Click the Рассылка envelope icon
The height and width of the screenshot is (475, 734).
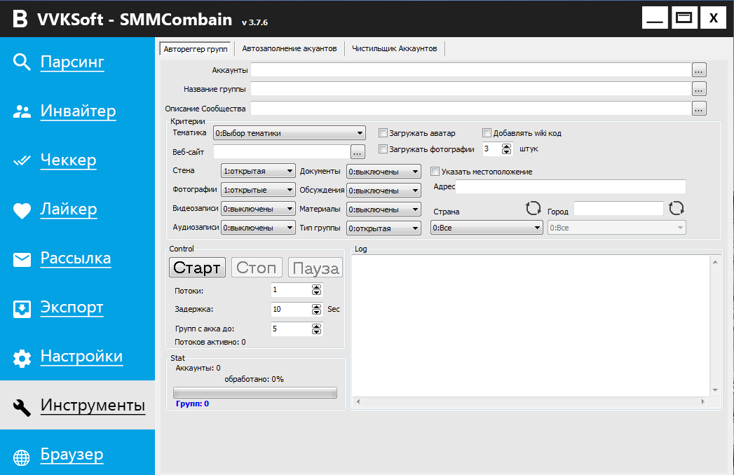coord(22,259)
